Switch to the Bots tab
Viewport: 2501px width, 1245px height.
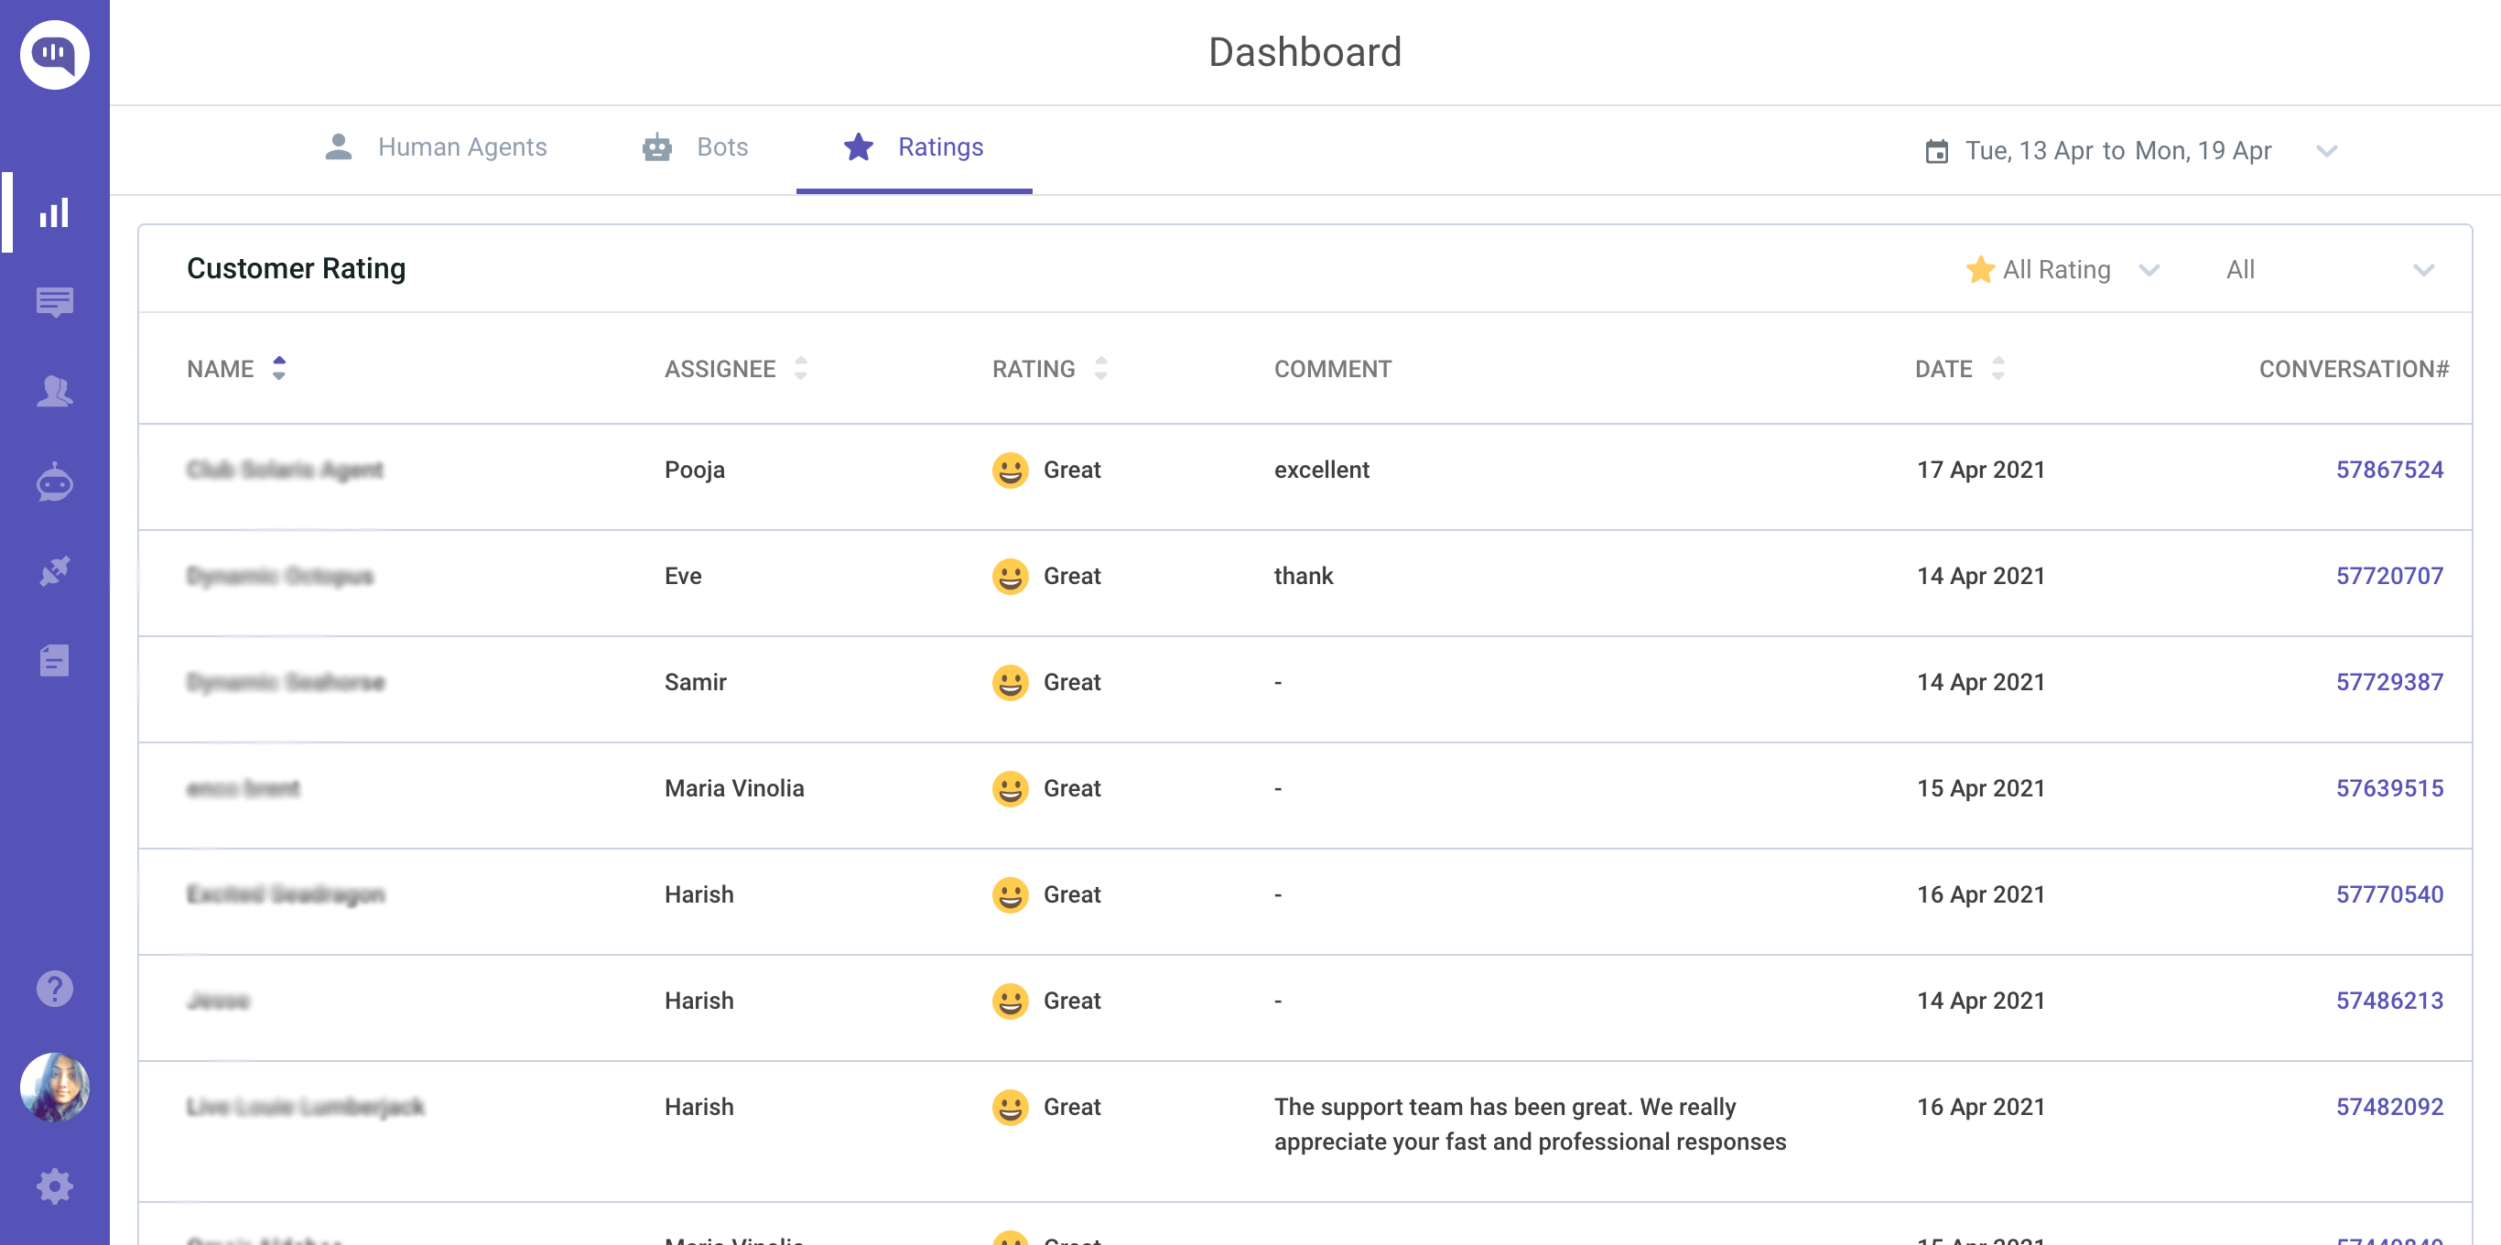(695, 147)
